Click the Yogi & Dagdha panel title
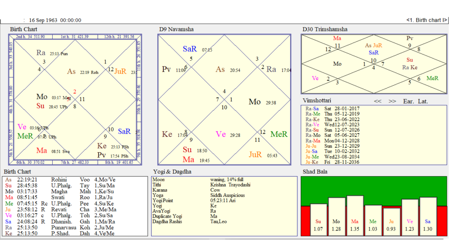 tap(172, 171)
